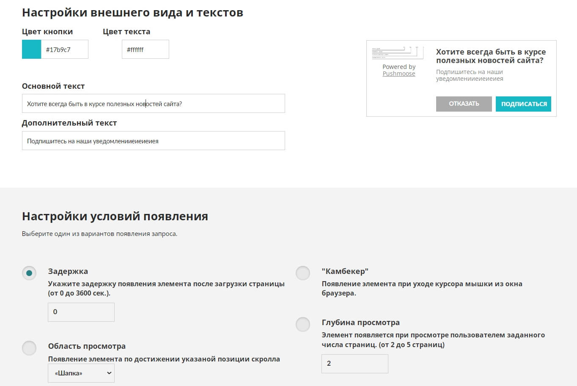
Task: Click the ПОДПИСАТЬСЯ button in preview
Action: (524, 104)
